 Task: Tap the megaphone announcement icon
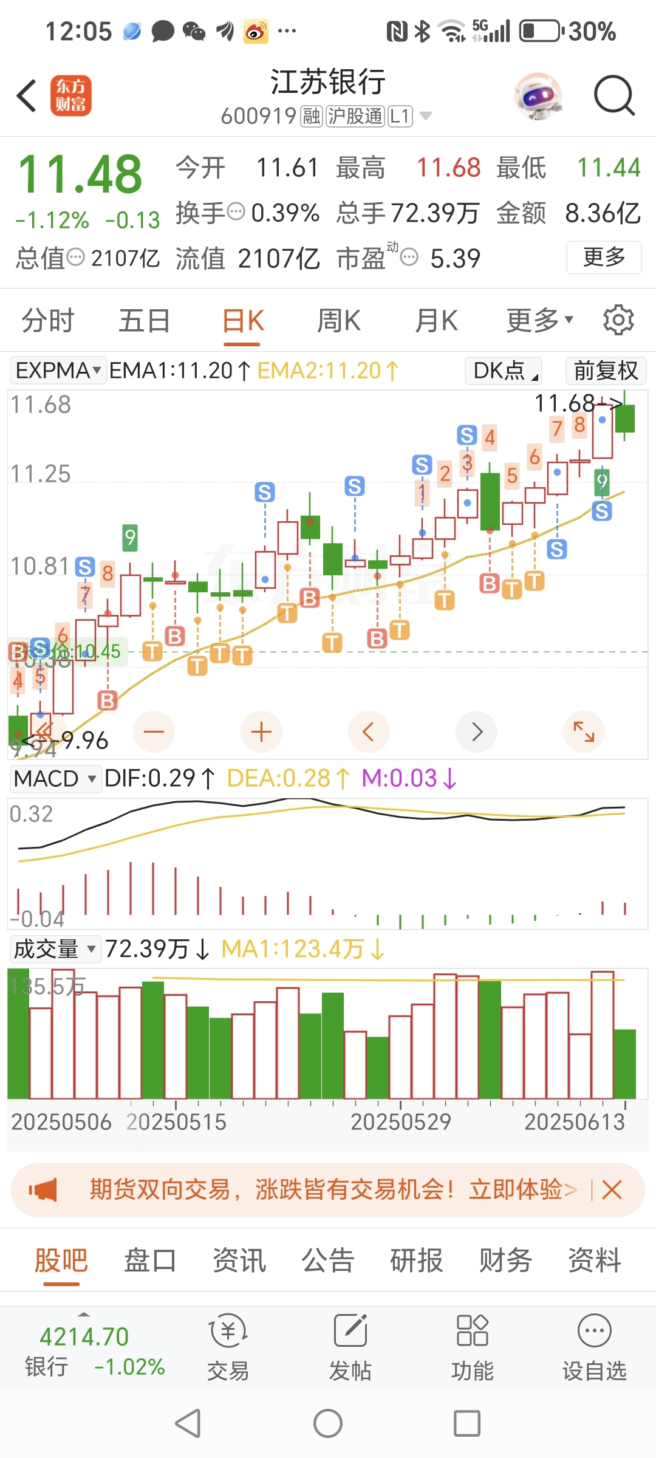pyautogui.click(x=43, y=1189)
